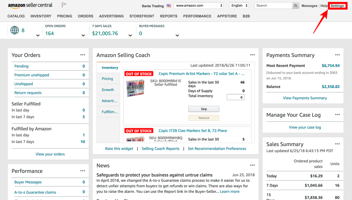This screenshot has height=200, width=352.
Task: Select the Adverti... tab in Selling Coach
Action: pos(109,101)
